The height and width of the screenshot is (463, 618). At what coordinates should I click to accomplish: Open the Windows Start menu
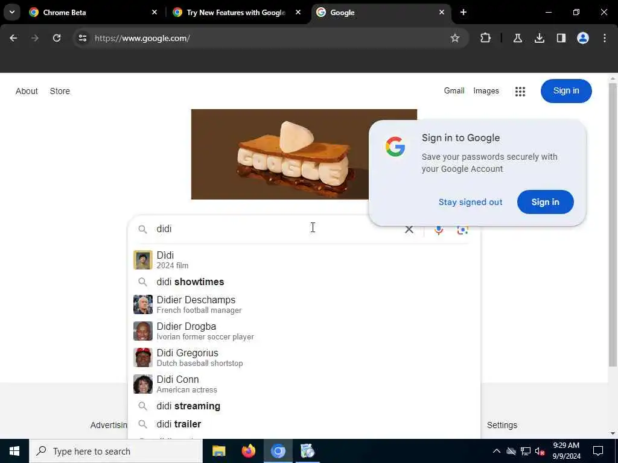[14, 451]
